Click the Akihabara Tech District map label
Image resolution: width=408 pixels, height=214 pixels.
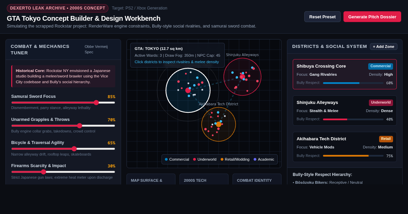pos(219,104)
